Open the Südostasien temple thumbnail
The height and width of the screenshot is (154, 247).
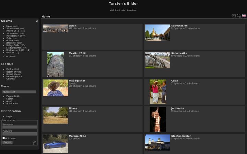point(158,33)
